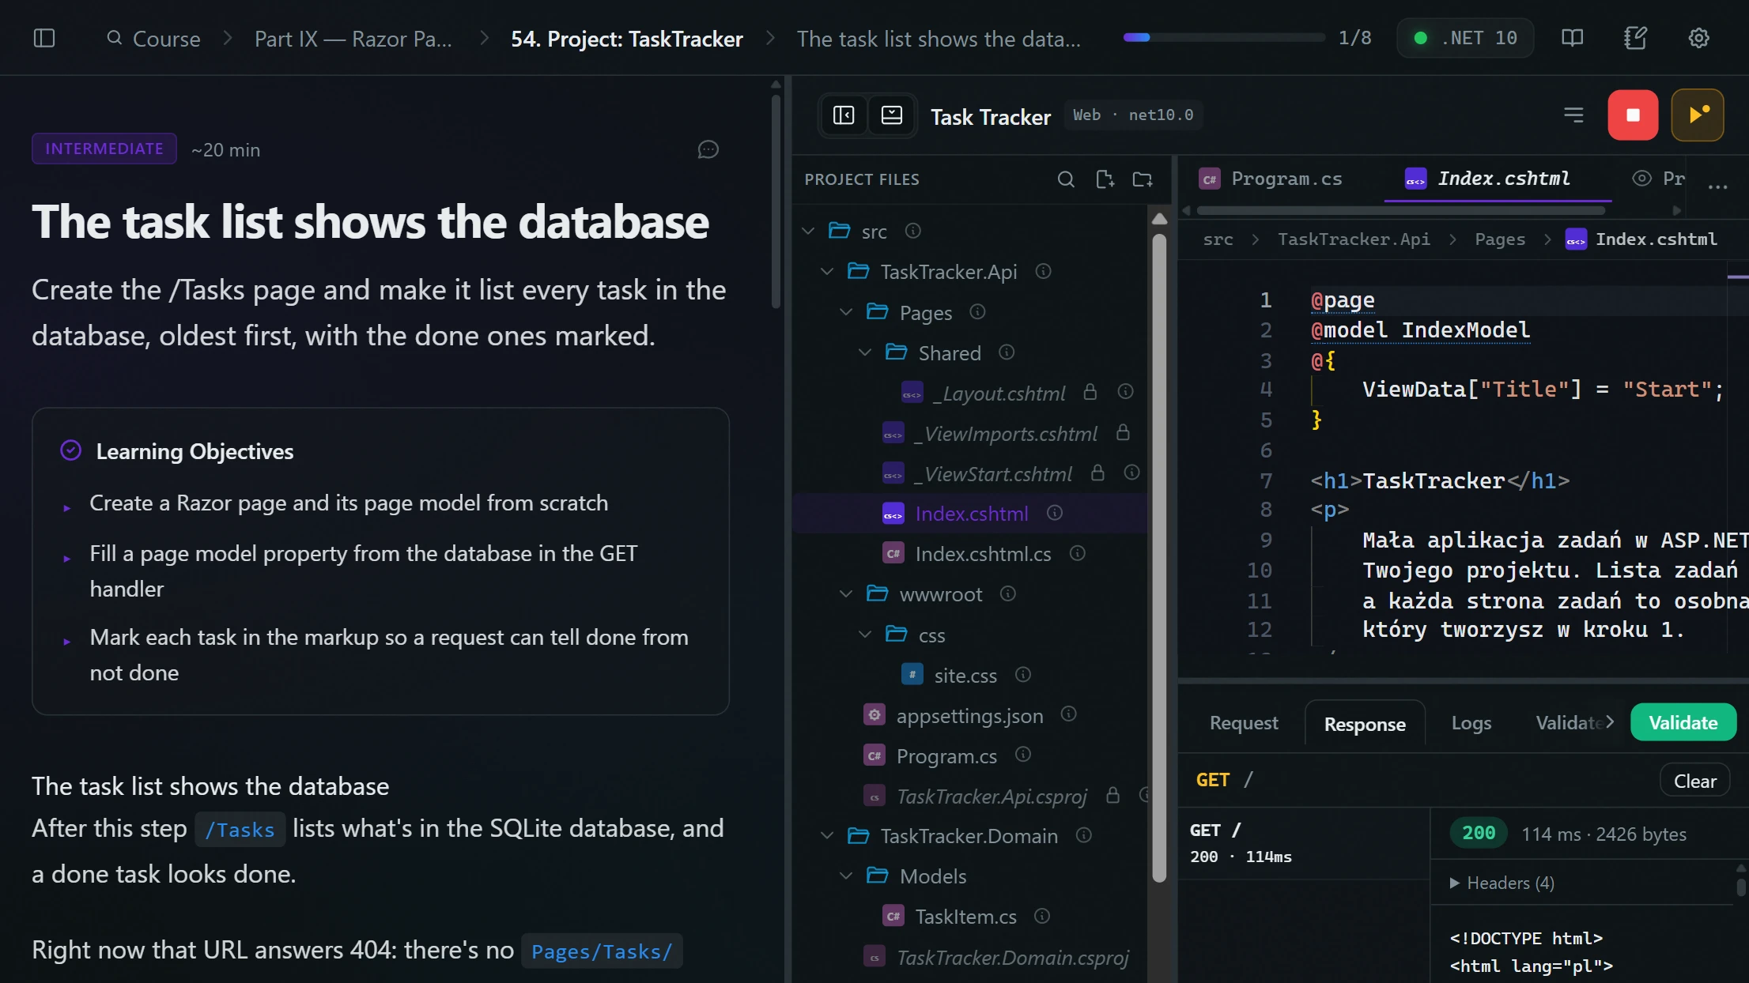Collapse the Shared folder
The height and width of the screenshot is (983, 1749).
pyautogui.click(x=865, y=352)
